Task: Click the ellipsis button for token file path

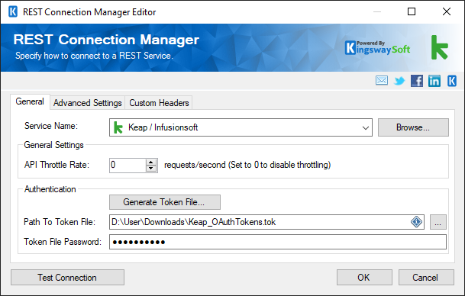Action: pyautogui.click(x=438, y=222)
